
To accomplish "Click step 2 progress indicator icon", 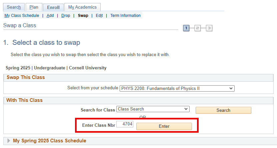I will coord(197,29).
